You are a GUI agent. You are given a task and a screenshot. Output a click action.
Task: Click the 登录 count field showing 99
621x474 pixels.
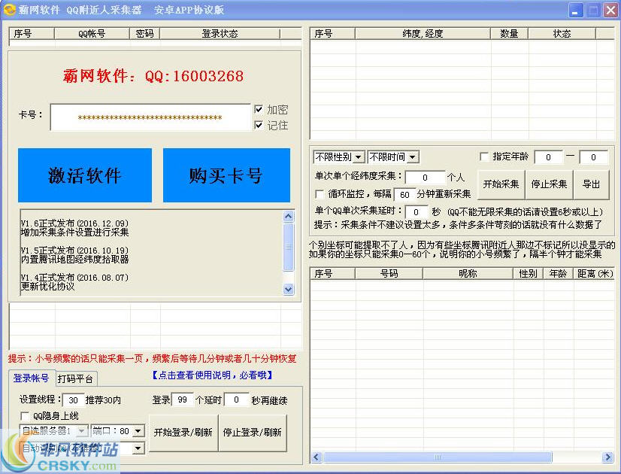pos(182,400)
